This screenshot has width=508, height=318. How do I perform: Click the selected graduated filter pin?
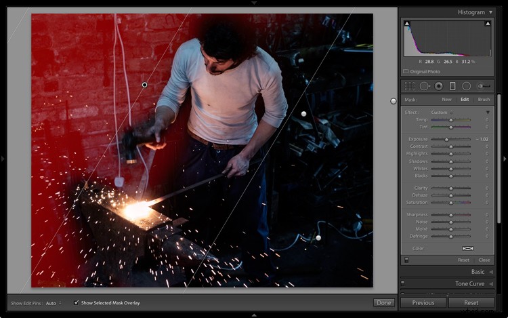[x=144, y=85]
